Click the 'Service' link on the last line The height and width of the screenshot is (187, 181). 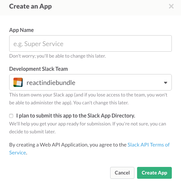18,153
